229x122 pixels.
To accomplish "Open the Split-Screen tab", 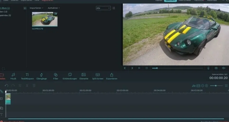I will (x=98, y=76).
